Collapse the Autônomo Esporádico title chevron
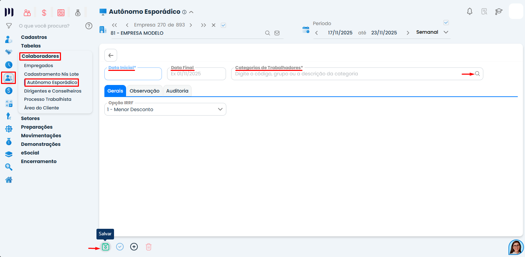 (191, 12)
